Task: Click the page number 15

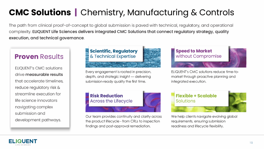Action: 251,143
